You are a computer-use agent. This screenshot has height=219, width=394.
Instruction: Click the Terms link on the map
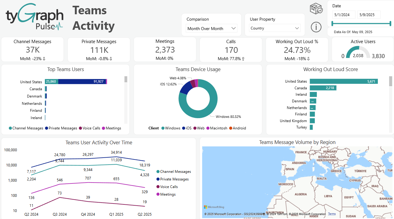[332, 214]
